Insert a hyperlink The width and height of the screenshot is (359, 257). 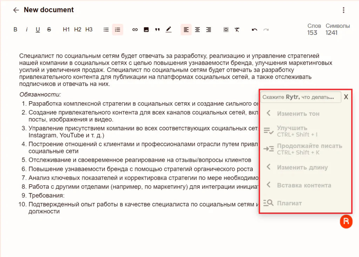click(x=135, y=29)
